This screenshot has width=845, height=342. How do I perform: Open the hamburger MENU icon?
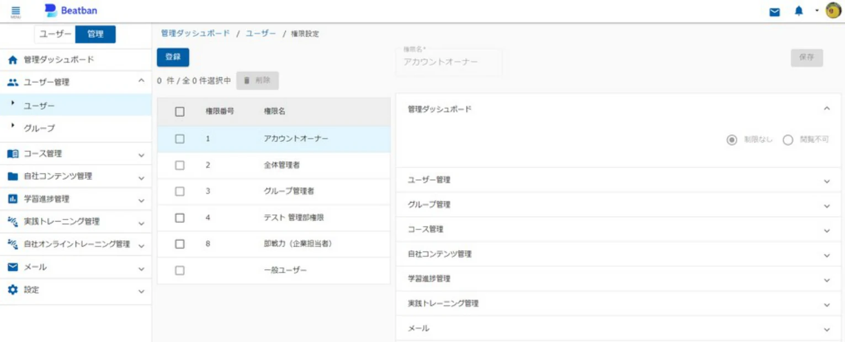pyautogui.click(x=15, y=11)
